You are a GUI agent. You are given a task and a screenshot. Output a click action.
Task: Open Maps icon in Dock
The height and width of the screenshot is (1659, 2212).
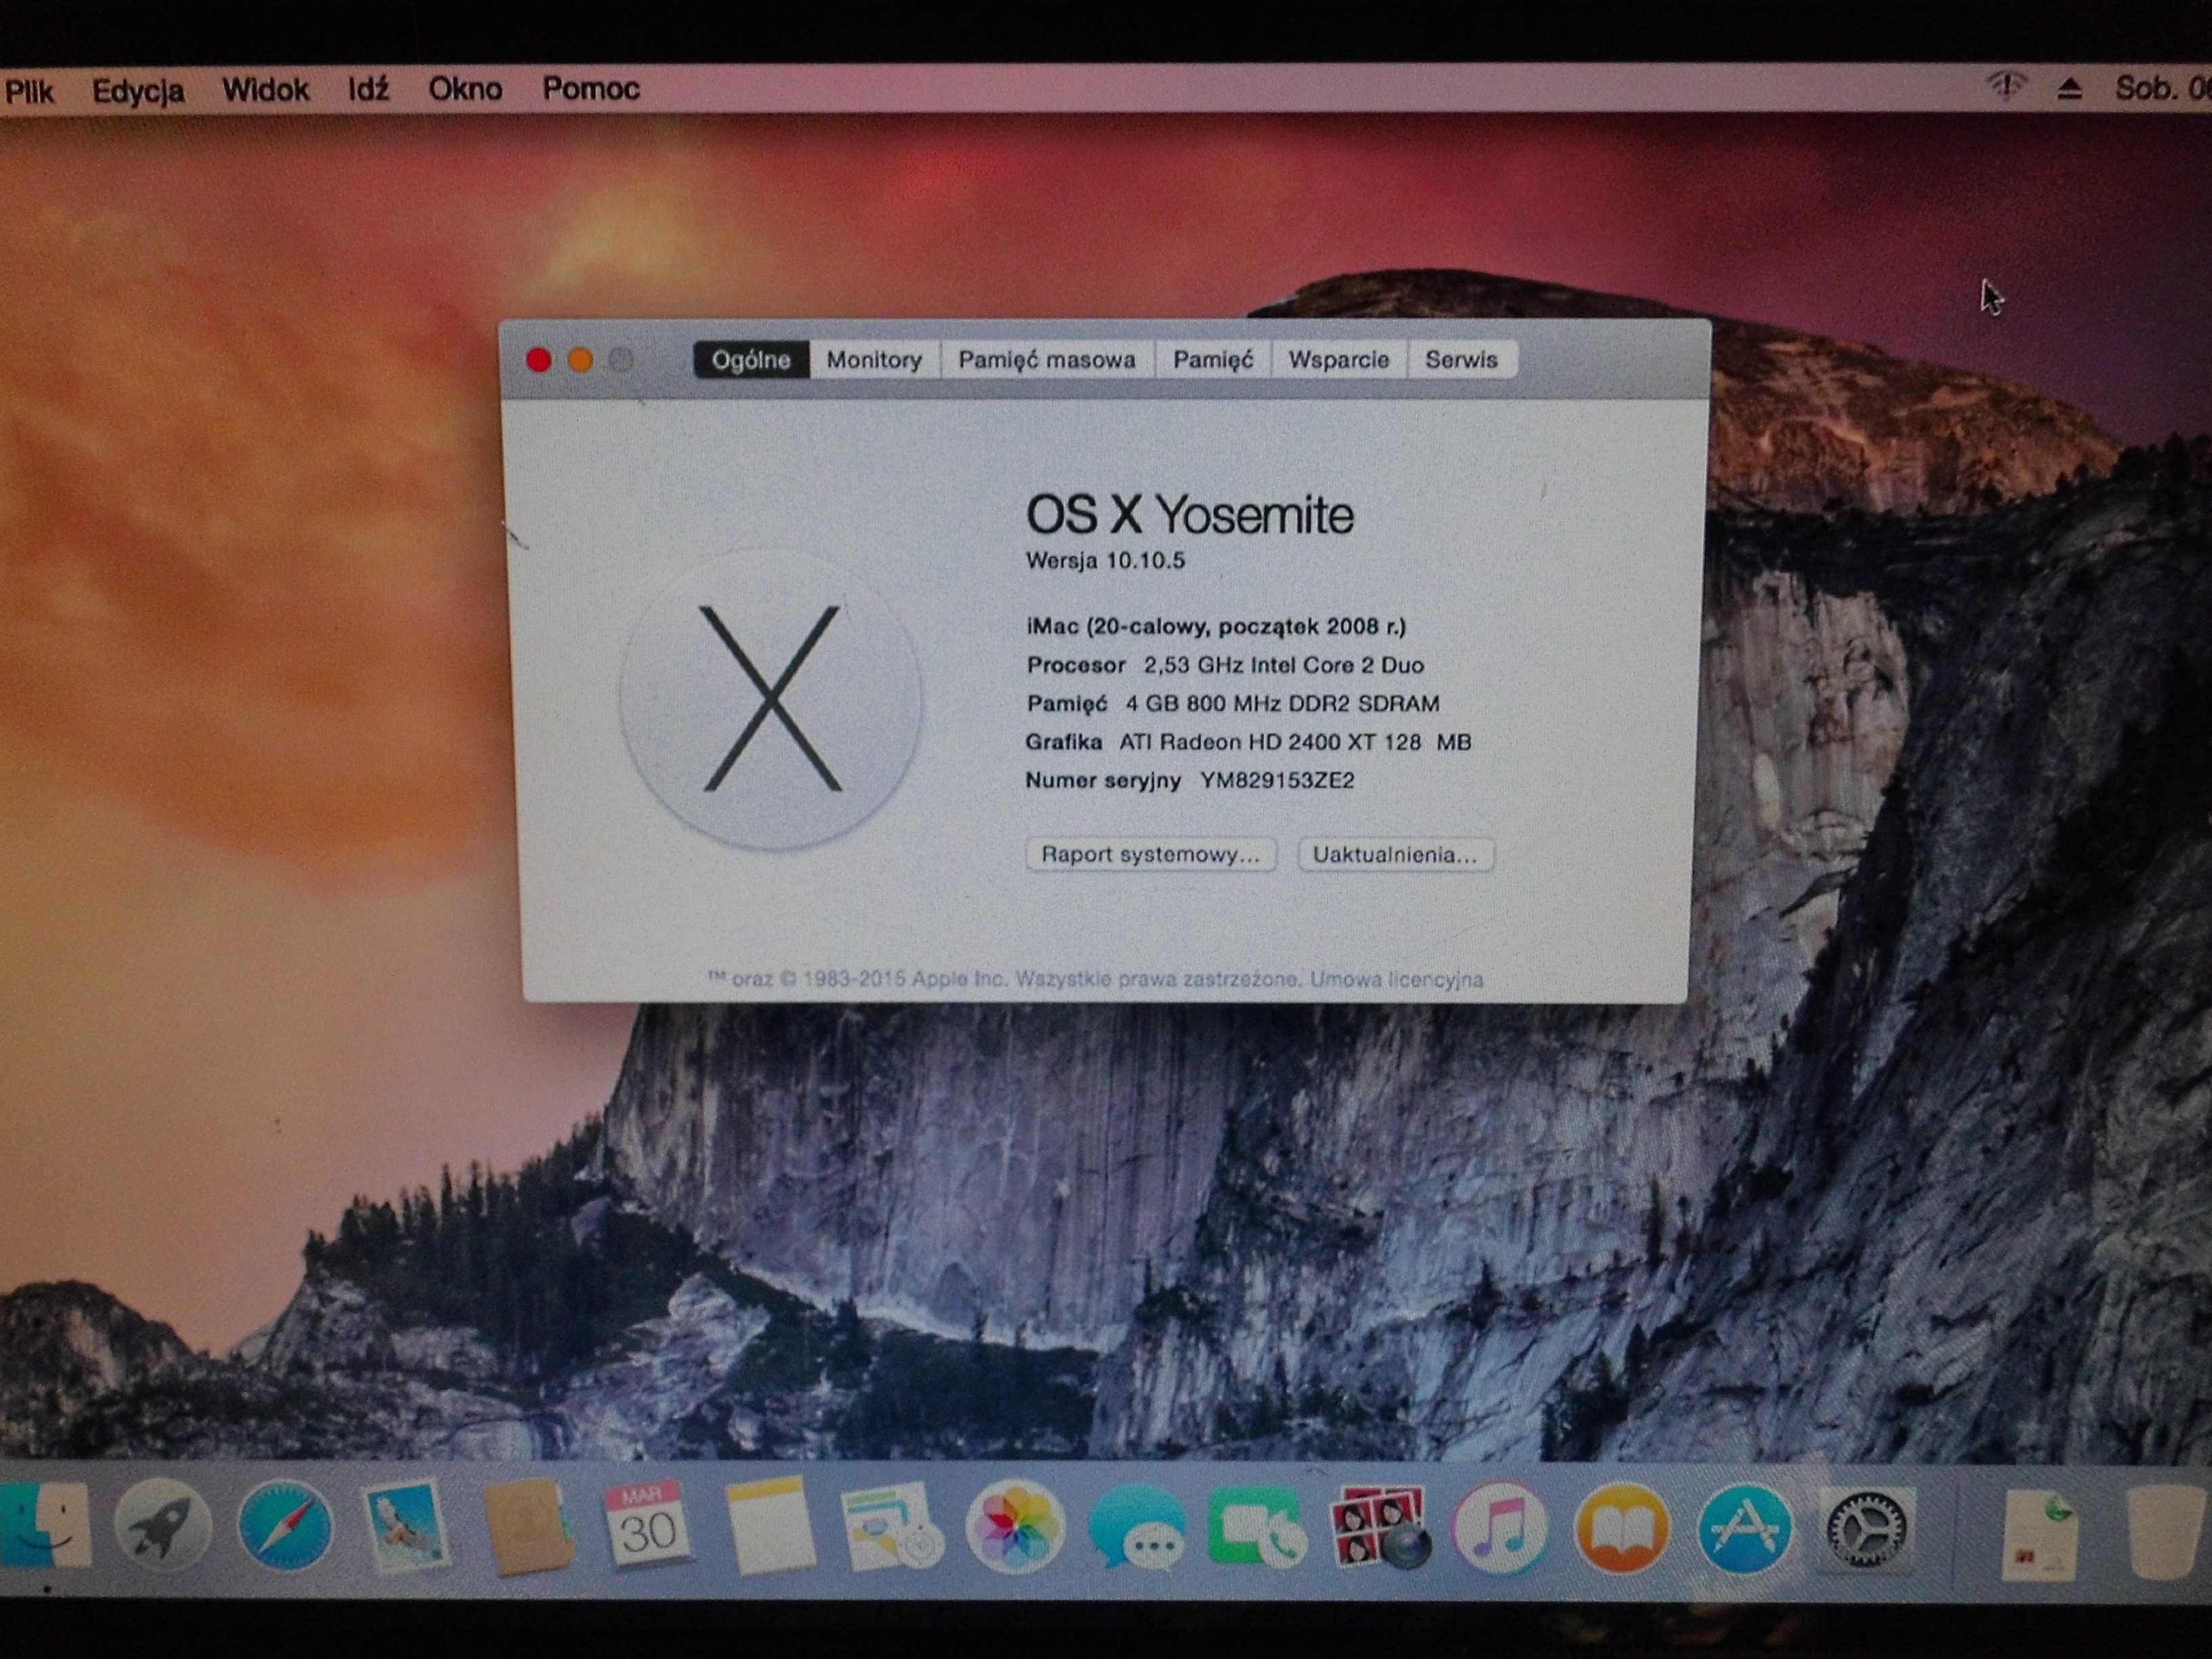890,1527
